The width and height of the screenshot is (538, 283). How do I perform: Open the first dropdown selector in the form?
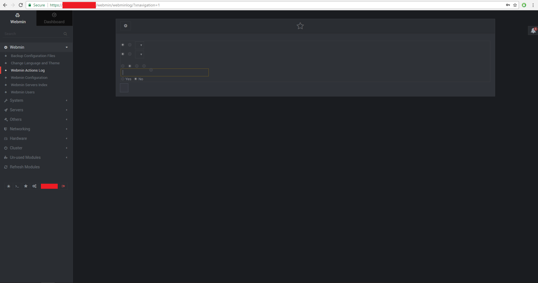click(x=140, y=45)
